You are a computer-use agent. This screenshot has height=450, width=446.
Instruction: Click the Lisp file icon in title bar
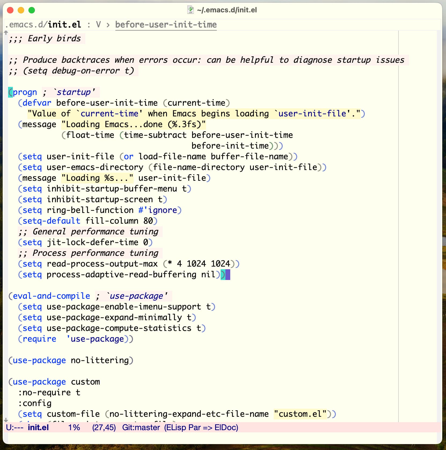[x=190, y=10]
